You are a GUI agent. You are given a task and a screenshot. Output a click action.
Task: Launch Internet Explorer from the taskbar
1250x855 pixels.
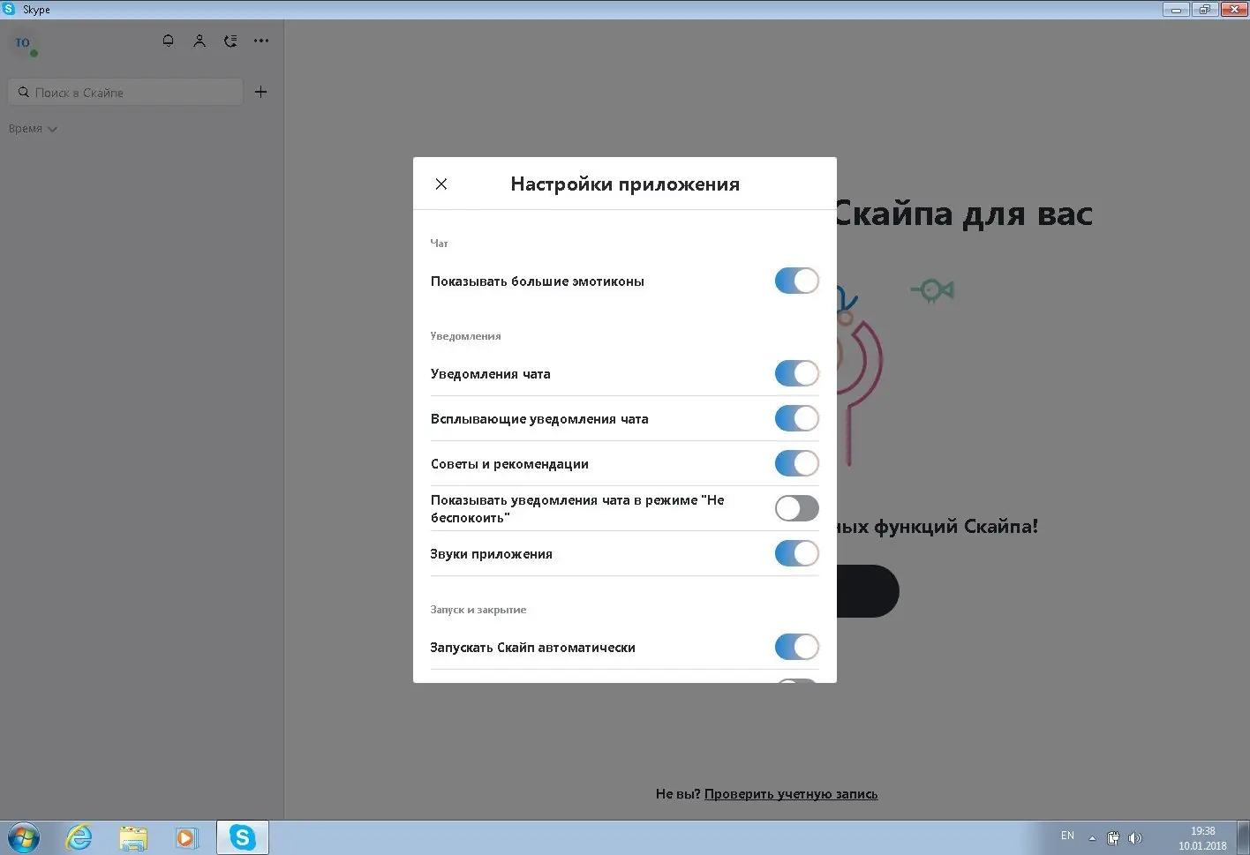(x=79, y=836)
